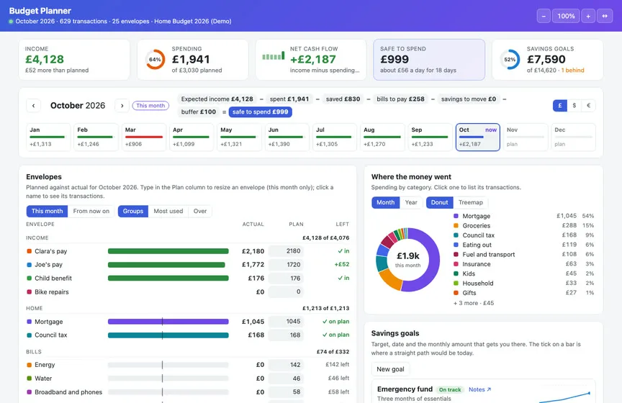
Task: Edit Mortgage plan field 1045
Action: pos(286,321)
